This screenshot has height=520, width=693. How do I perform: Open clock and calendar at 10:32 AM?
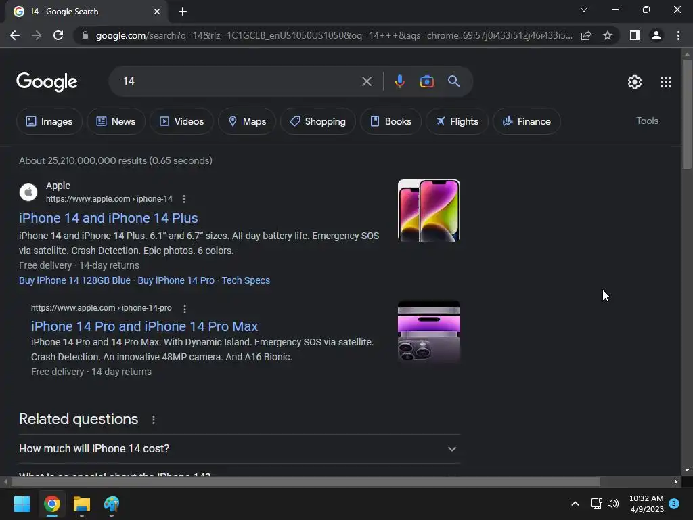[x=646, y=504]
